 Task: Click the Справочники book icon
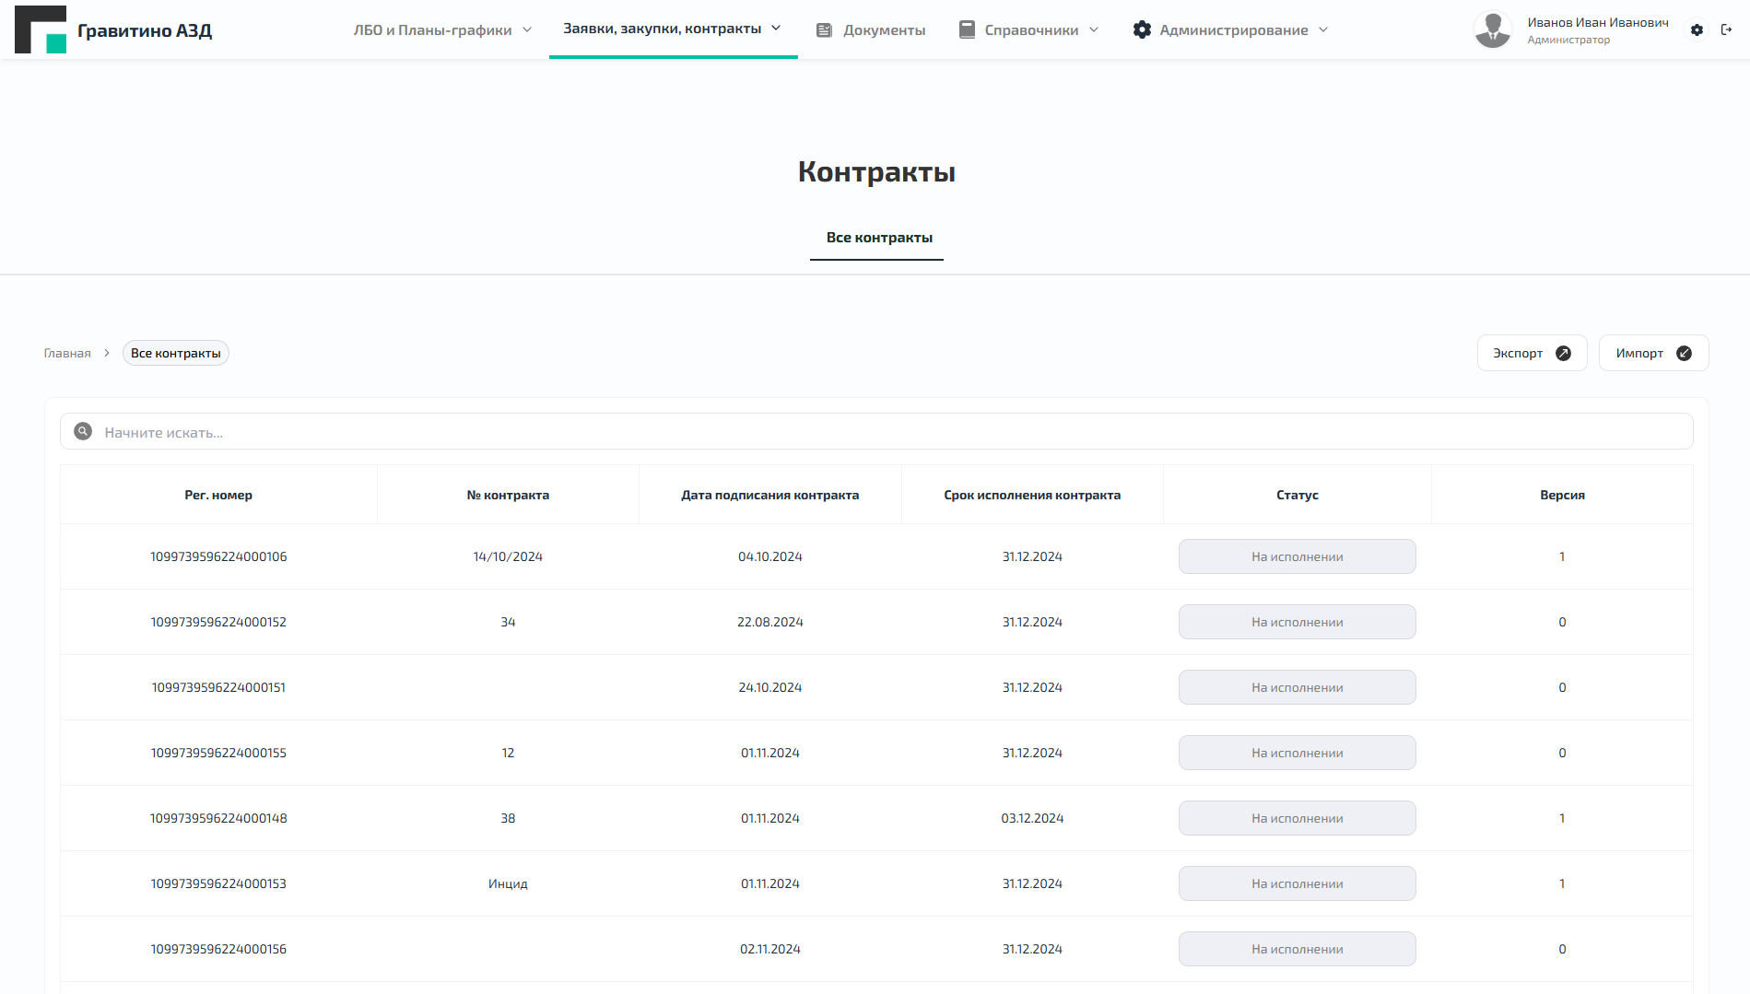(x=966, y=29)
